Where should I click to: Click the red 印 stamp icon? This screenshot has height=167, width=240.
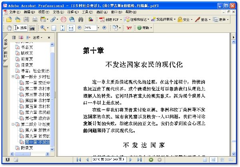pos(64,20)
